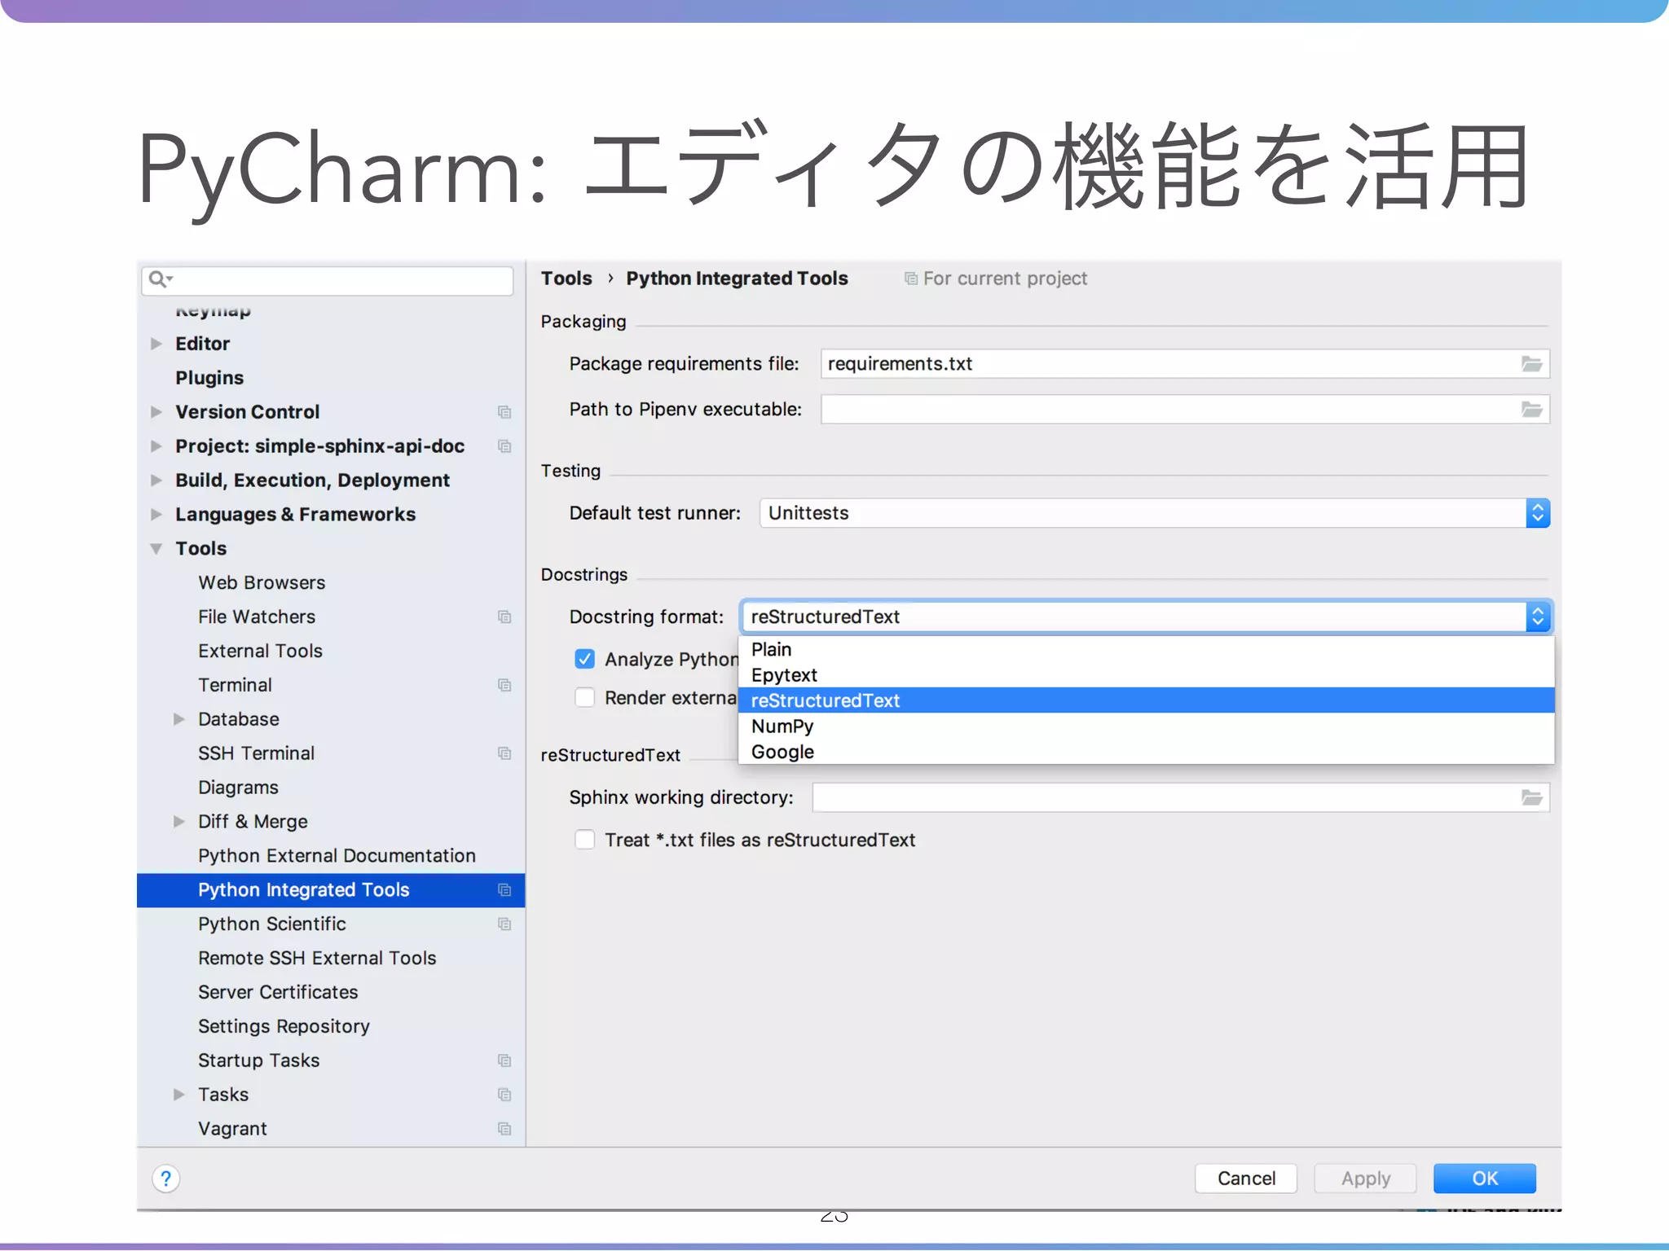Select Plugins in settings tree
The width and height of the screenshot is (1669, 1251).
[209, 378]
